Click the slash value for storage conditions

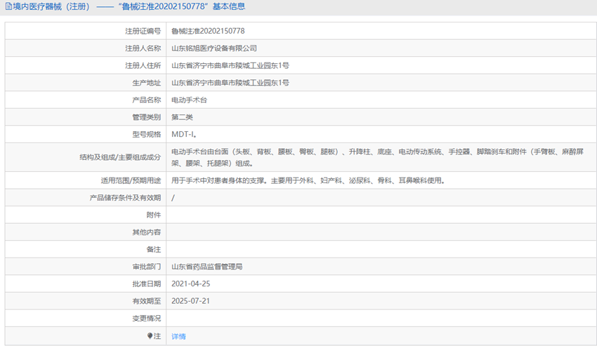click(x=173, y=197)
